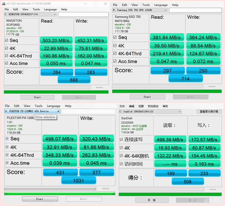Viewport: 225px width, 206px height.
Task: Click Abort in Kingston window
Action: pos(79,97)
